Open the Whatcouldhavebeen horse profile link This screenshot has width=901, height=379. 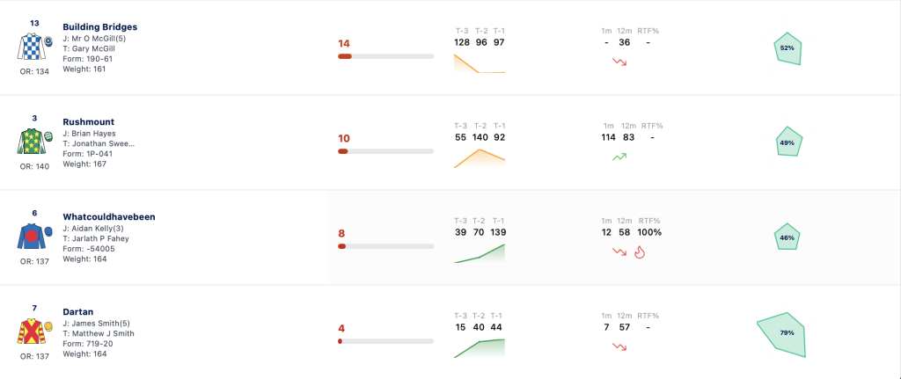point(109,217)
